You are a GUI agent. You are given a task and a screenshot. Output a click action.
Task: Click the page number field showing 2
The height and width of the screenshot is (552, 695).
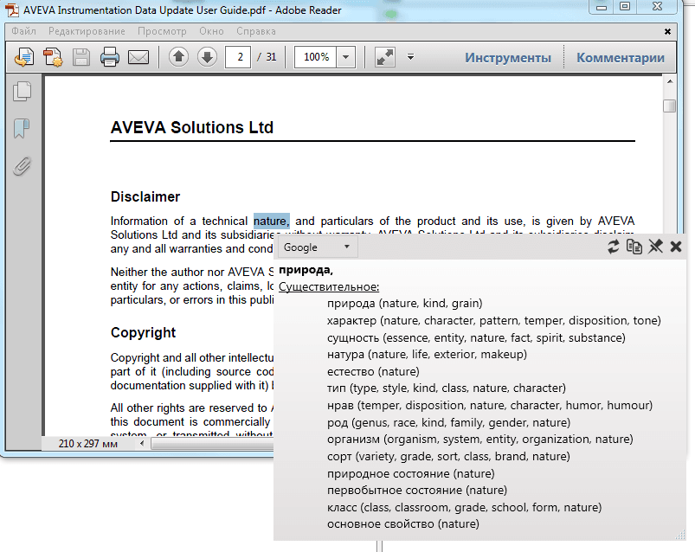238,57
